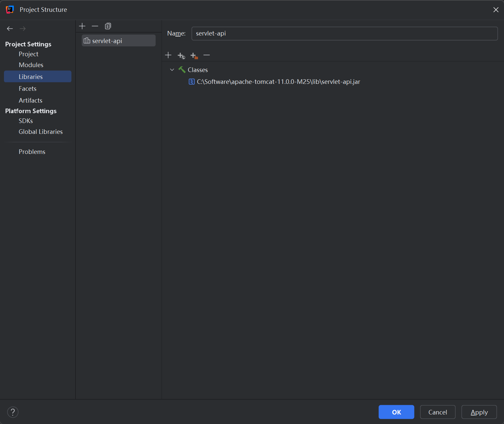Screen dimensions: 504x424
Task: Click the Platform Settings heading
Action: point(31,111)
